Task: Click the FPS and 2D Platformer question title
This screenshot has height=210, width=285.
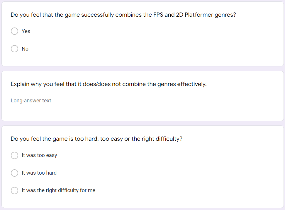Action: click(x=123, y=15)
